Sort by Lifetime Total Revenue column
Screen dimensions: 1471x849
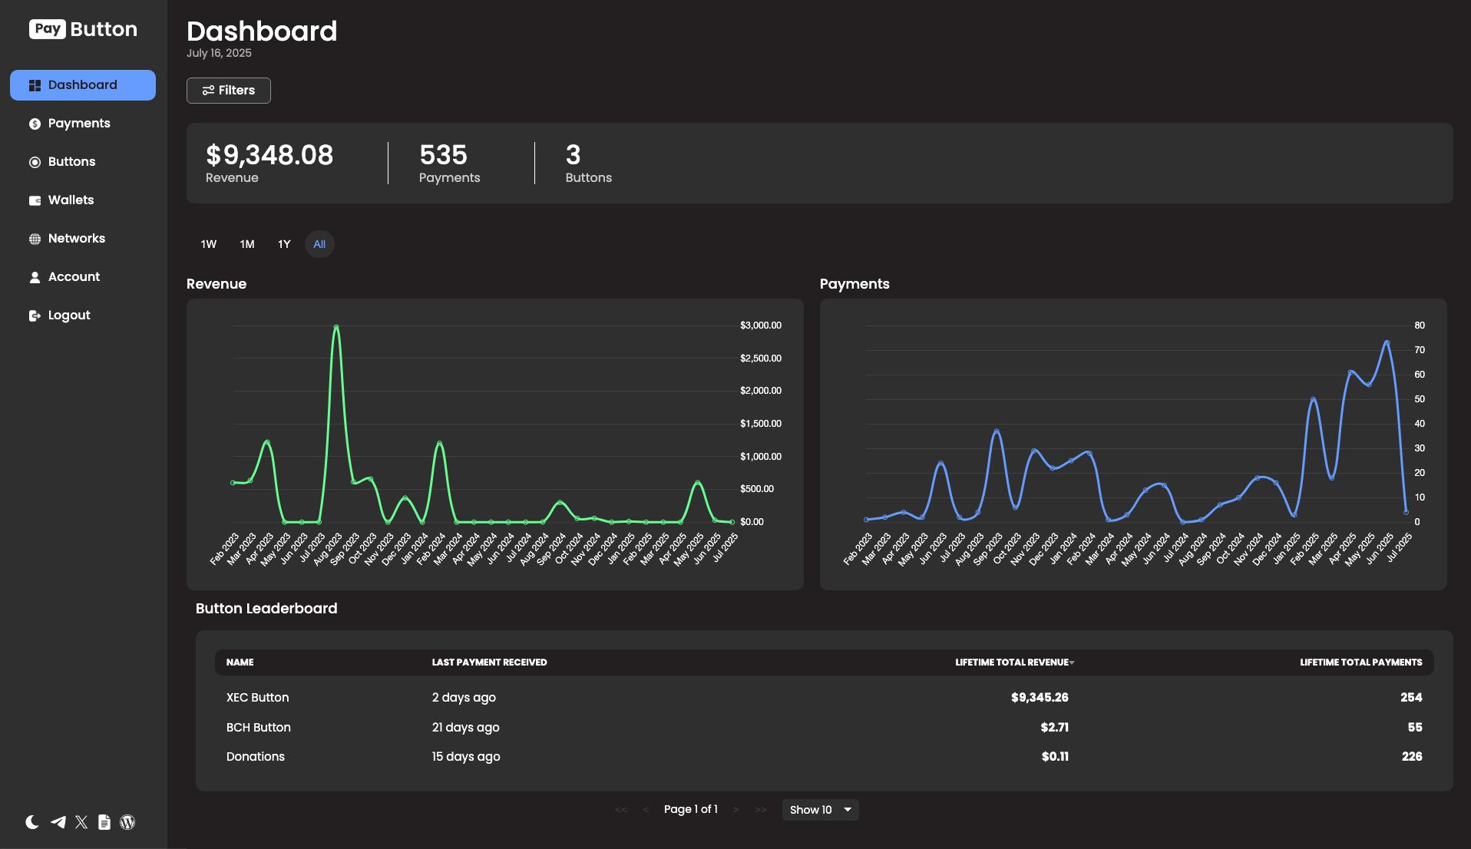pyautogui.click(x=1013, y=662)
